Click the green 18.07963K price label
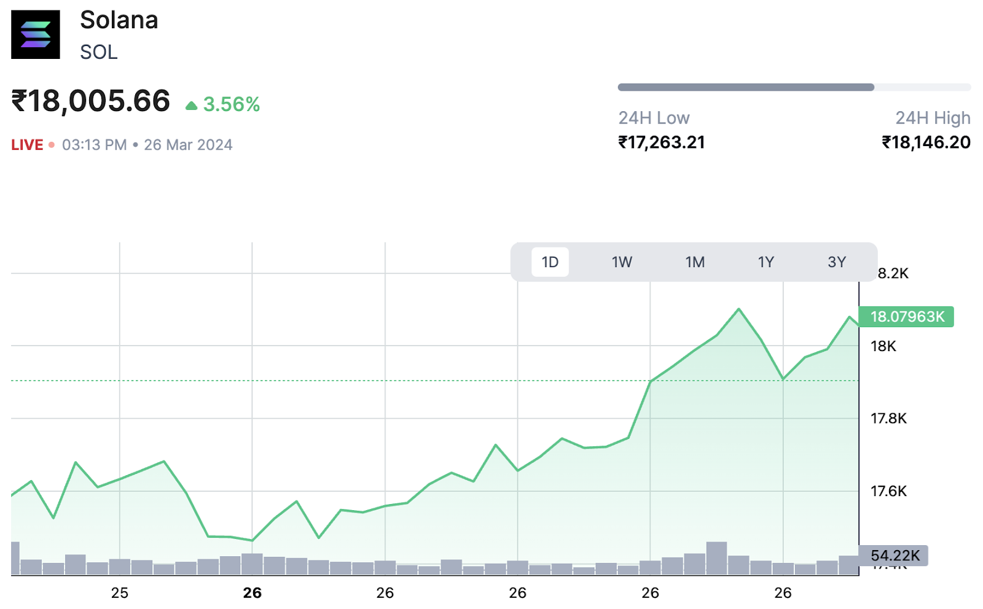The width and height of the screenshot is (983, 609). (x=906, y=317)
